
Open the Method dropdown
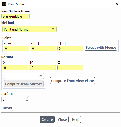tap(29, 29)
